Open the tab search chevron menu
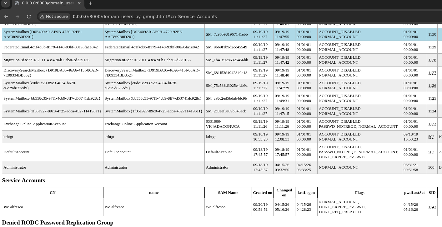Screen dimensions: 442x227 [5, 3]
